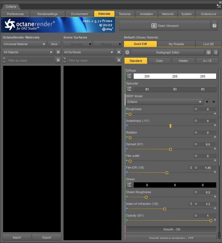
Task: Click the Anisotropy keyframe diamond icon
Action: pos(196,121)
